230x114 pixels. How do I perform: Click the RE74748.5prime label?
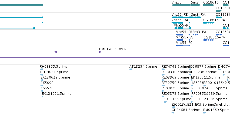click(175, 66)
